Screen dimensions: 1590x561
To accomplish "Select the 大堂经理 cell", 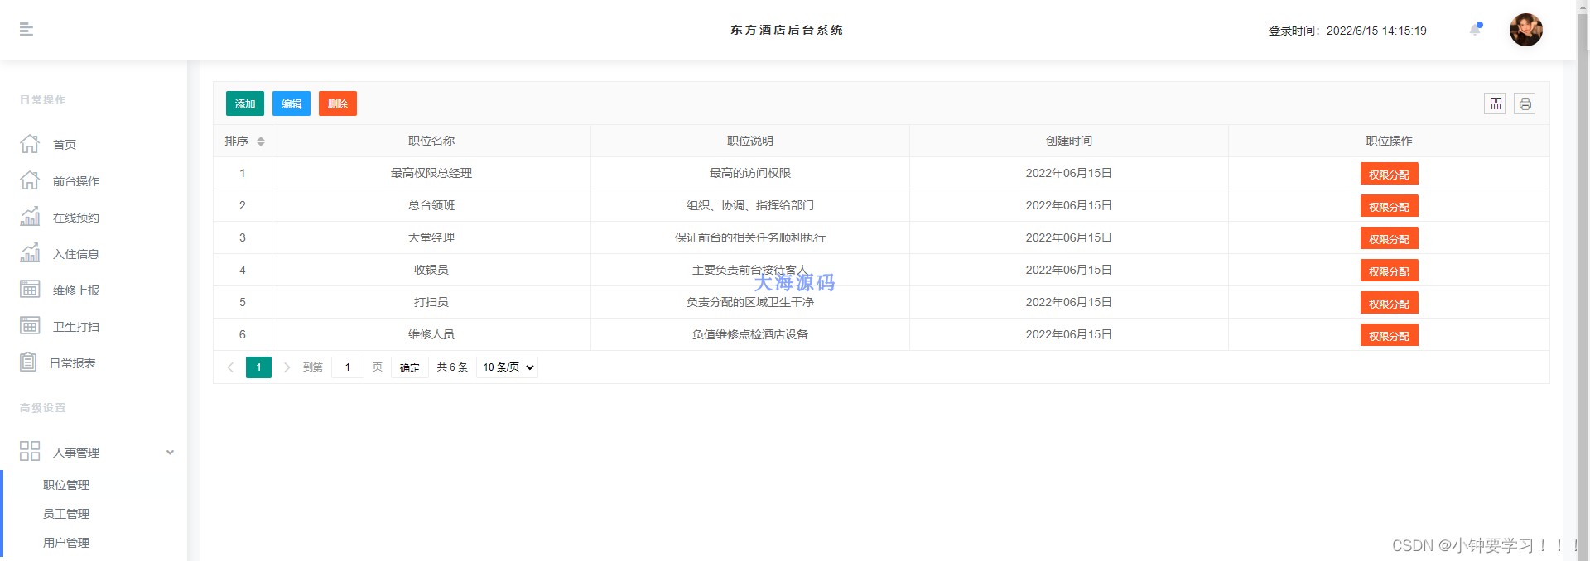I will point(431,237).
